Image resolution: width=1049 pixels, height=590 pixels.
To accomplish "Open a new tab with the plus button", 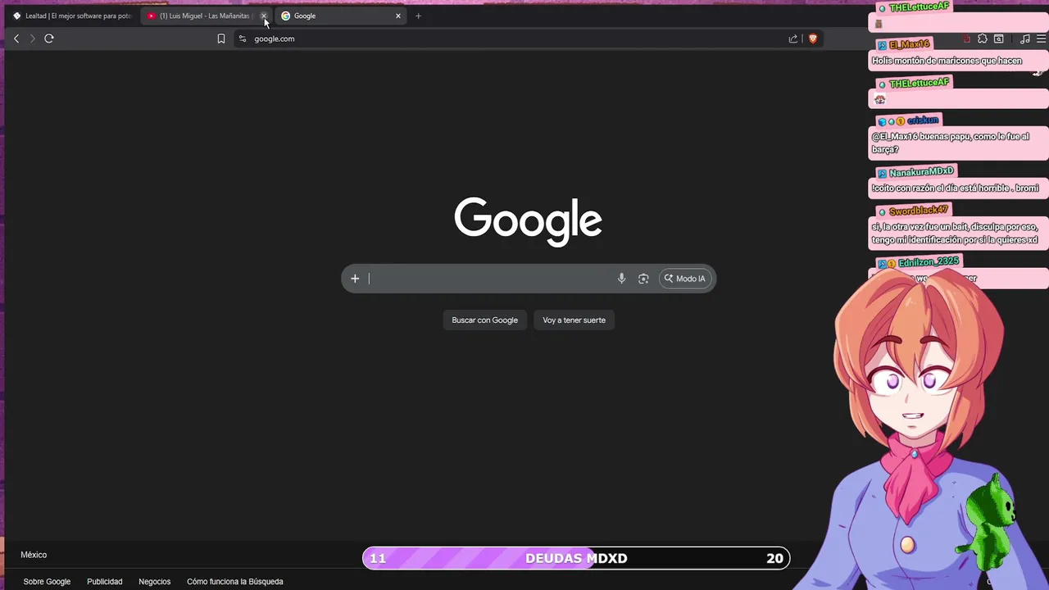I will click(x=418, y=16).
